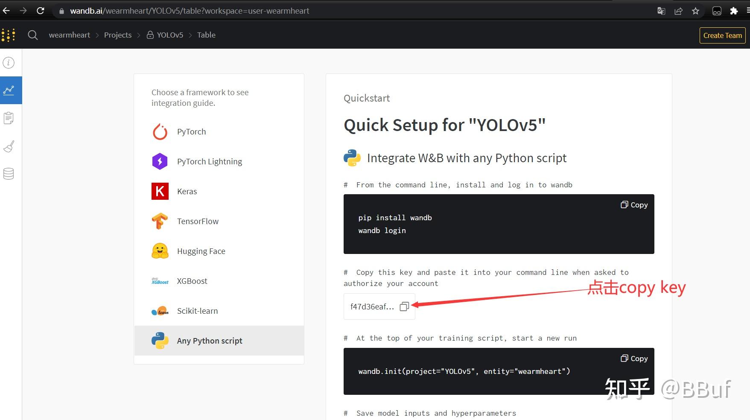Open the sweeps broom sidebar icon
Image resolution: width=750 pixels, height=420 pixels.
(9, 146)
